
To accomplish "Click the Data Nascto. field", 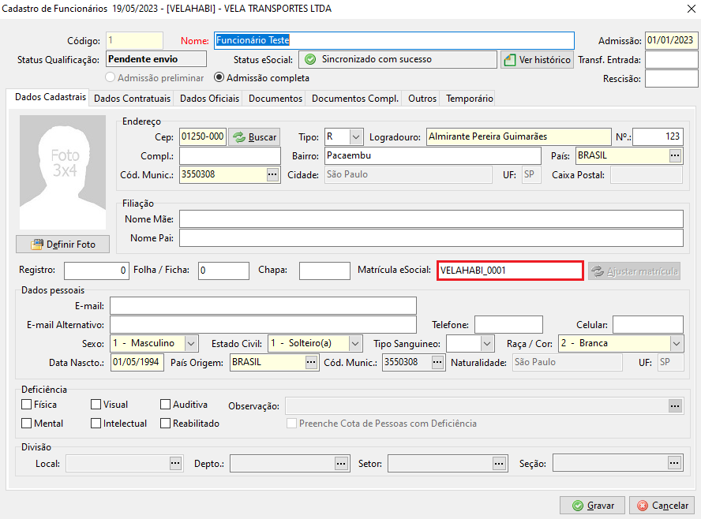I will point(137,362).
